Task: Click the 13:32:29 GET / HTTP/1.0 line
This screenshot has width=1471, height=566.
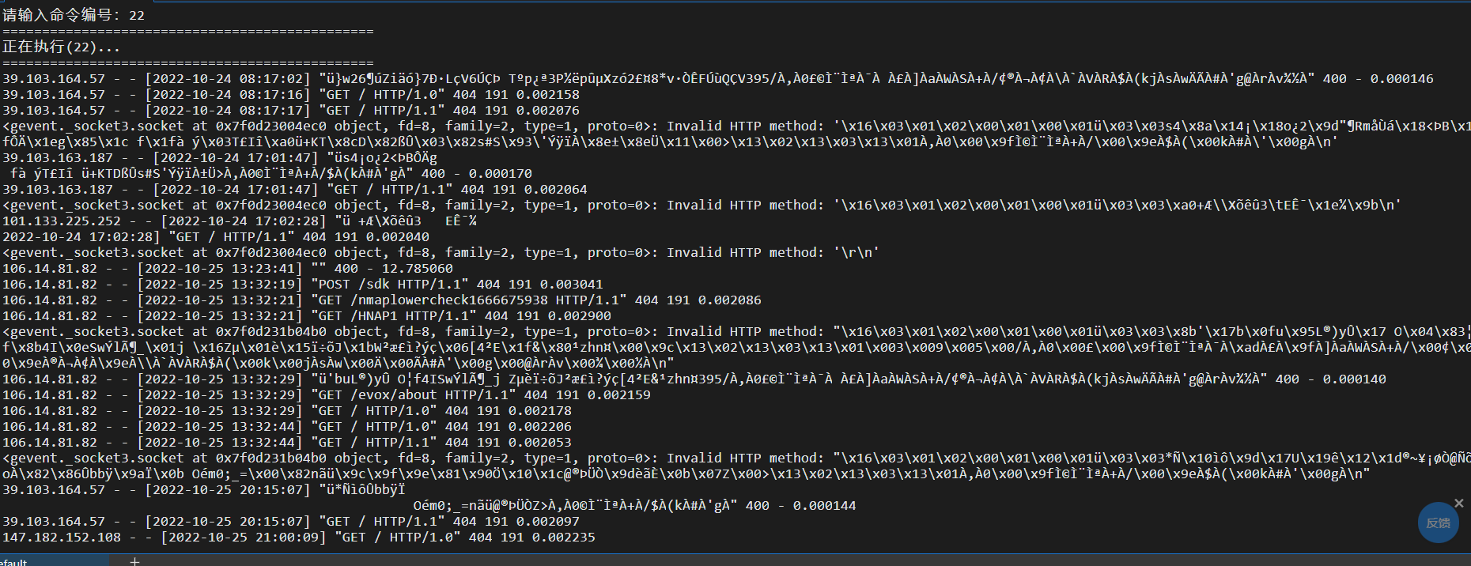Action: [x=287, y=410]
